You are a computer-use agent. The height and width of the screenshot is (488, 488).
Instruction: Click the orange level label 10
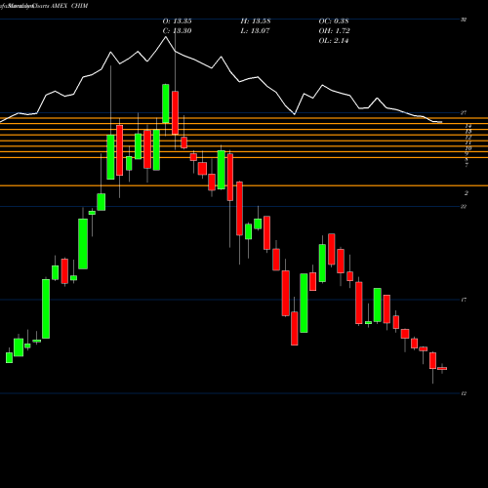pos(468,148)
